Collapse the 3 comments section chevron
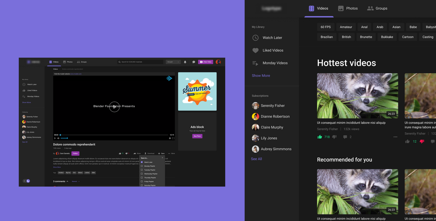 click(67, 181)
